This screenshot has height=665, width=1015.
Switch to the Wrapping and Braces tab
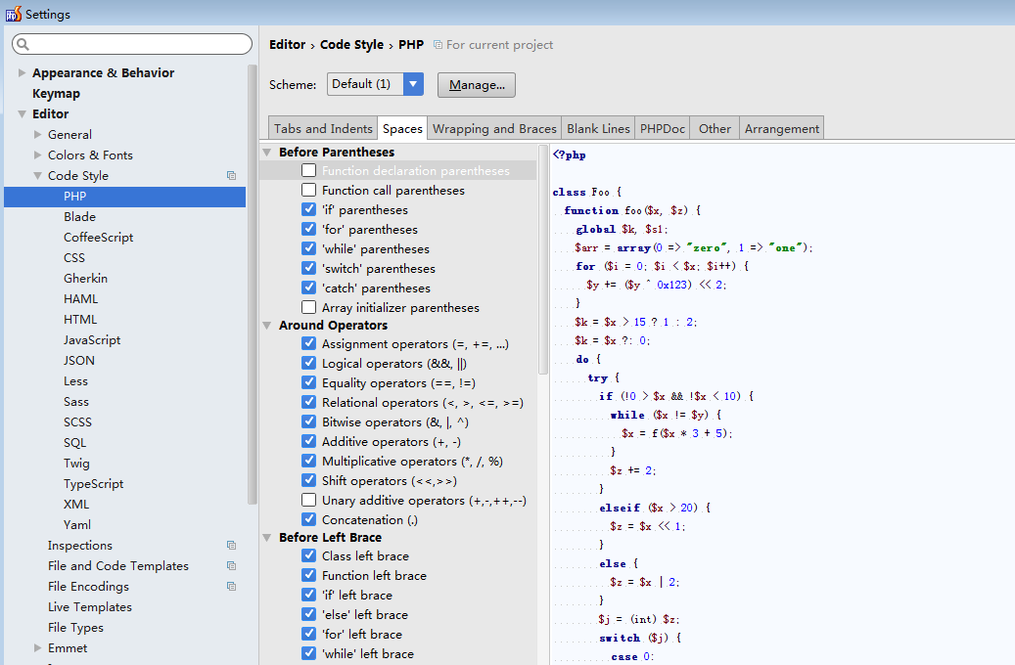click(x=494, y=129)
